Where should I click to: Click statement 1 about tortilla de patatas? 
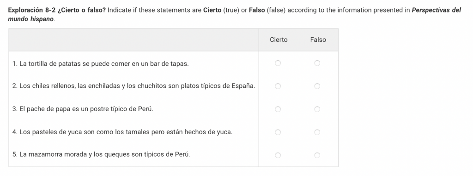click(100, 64)
